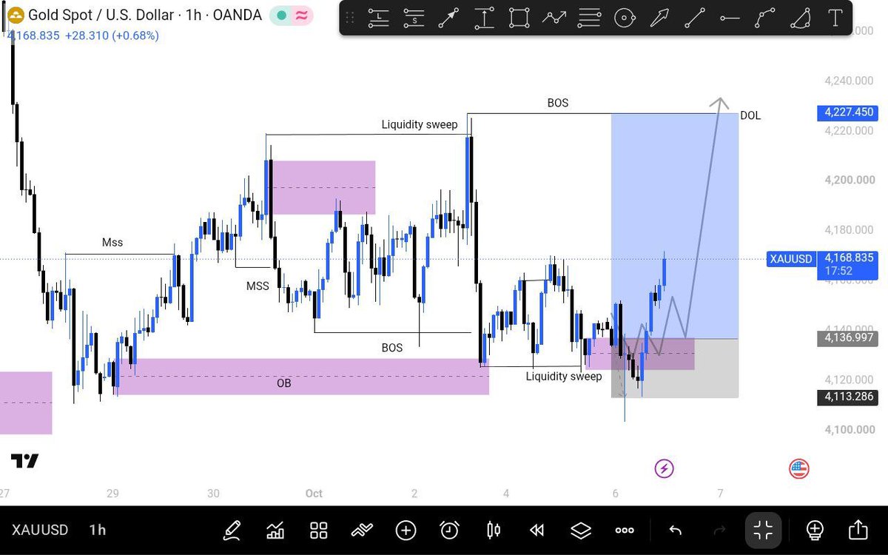Screen dimensions: 888x555
Task: Pick the hollow Arrow Marker tool
Action: (x=659, y=18)
